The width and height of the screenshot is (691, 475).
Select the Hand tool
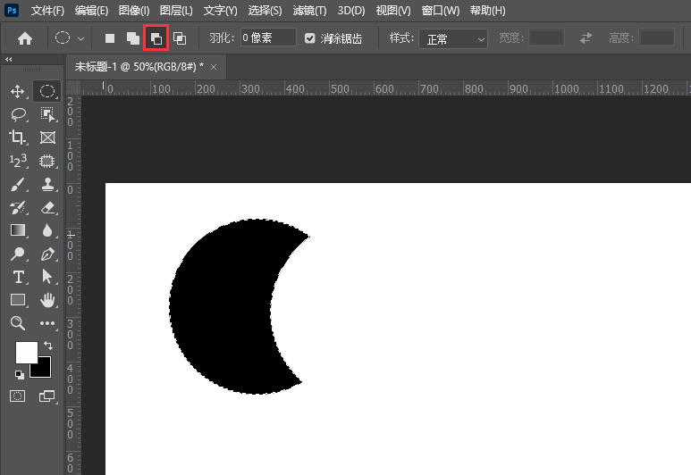[x=48, y=300]
